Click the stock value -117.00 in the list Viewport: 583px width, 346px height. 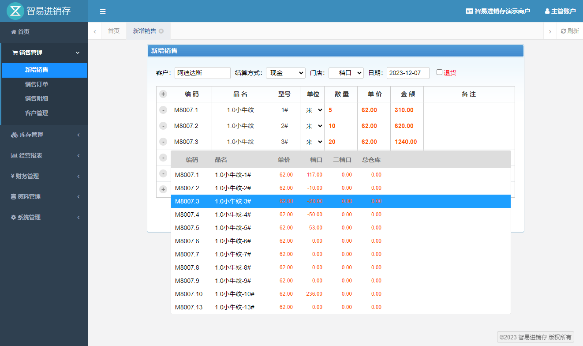pyautogui.click(x=314, y=175)
